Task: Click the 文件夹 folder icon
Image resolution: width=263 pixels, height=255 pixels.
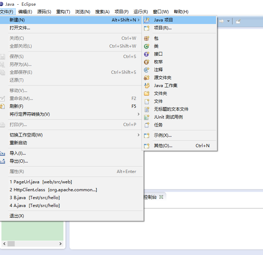Action: point(147,93)
